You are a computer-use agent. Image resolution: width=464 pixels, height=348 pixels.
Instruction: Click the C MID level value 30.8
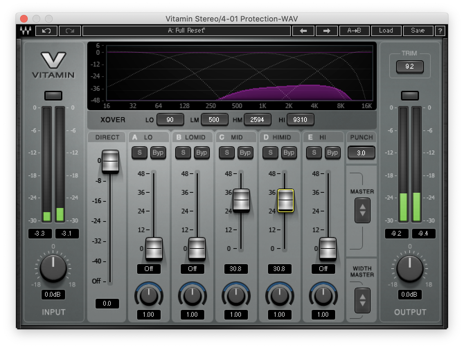(236, 269)
